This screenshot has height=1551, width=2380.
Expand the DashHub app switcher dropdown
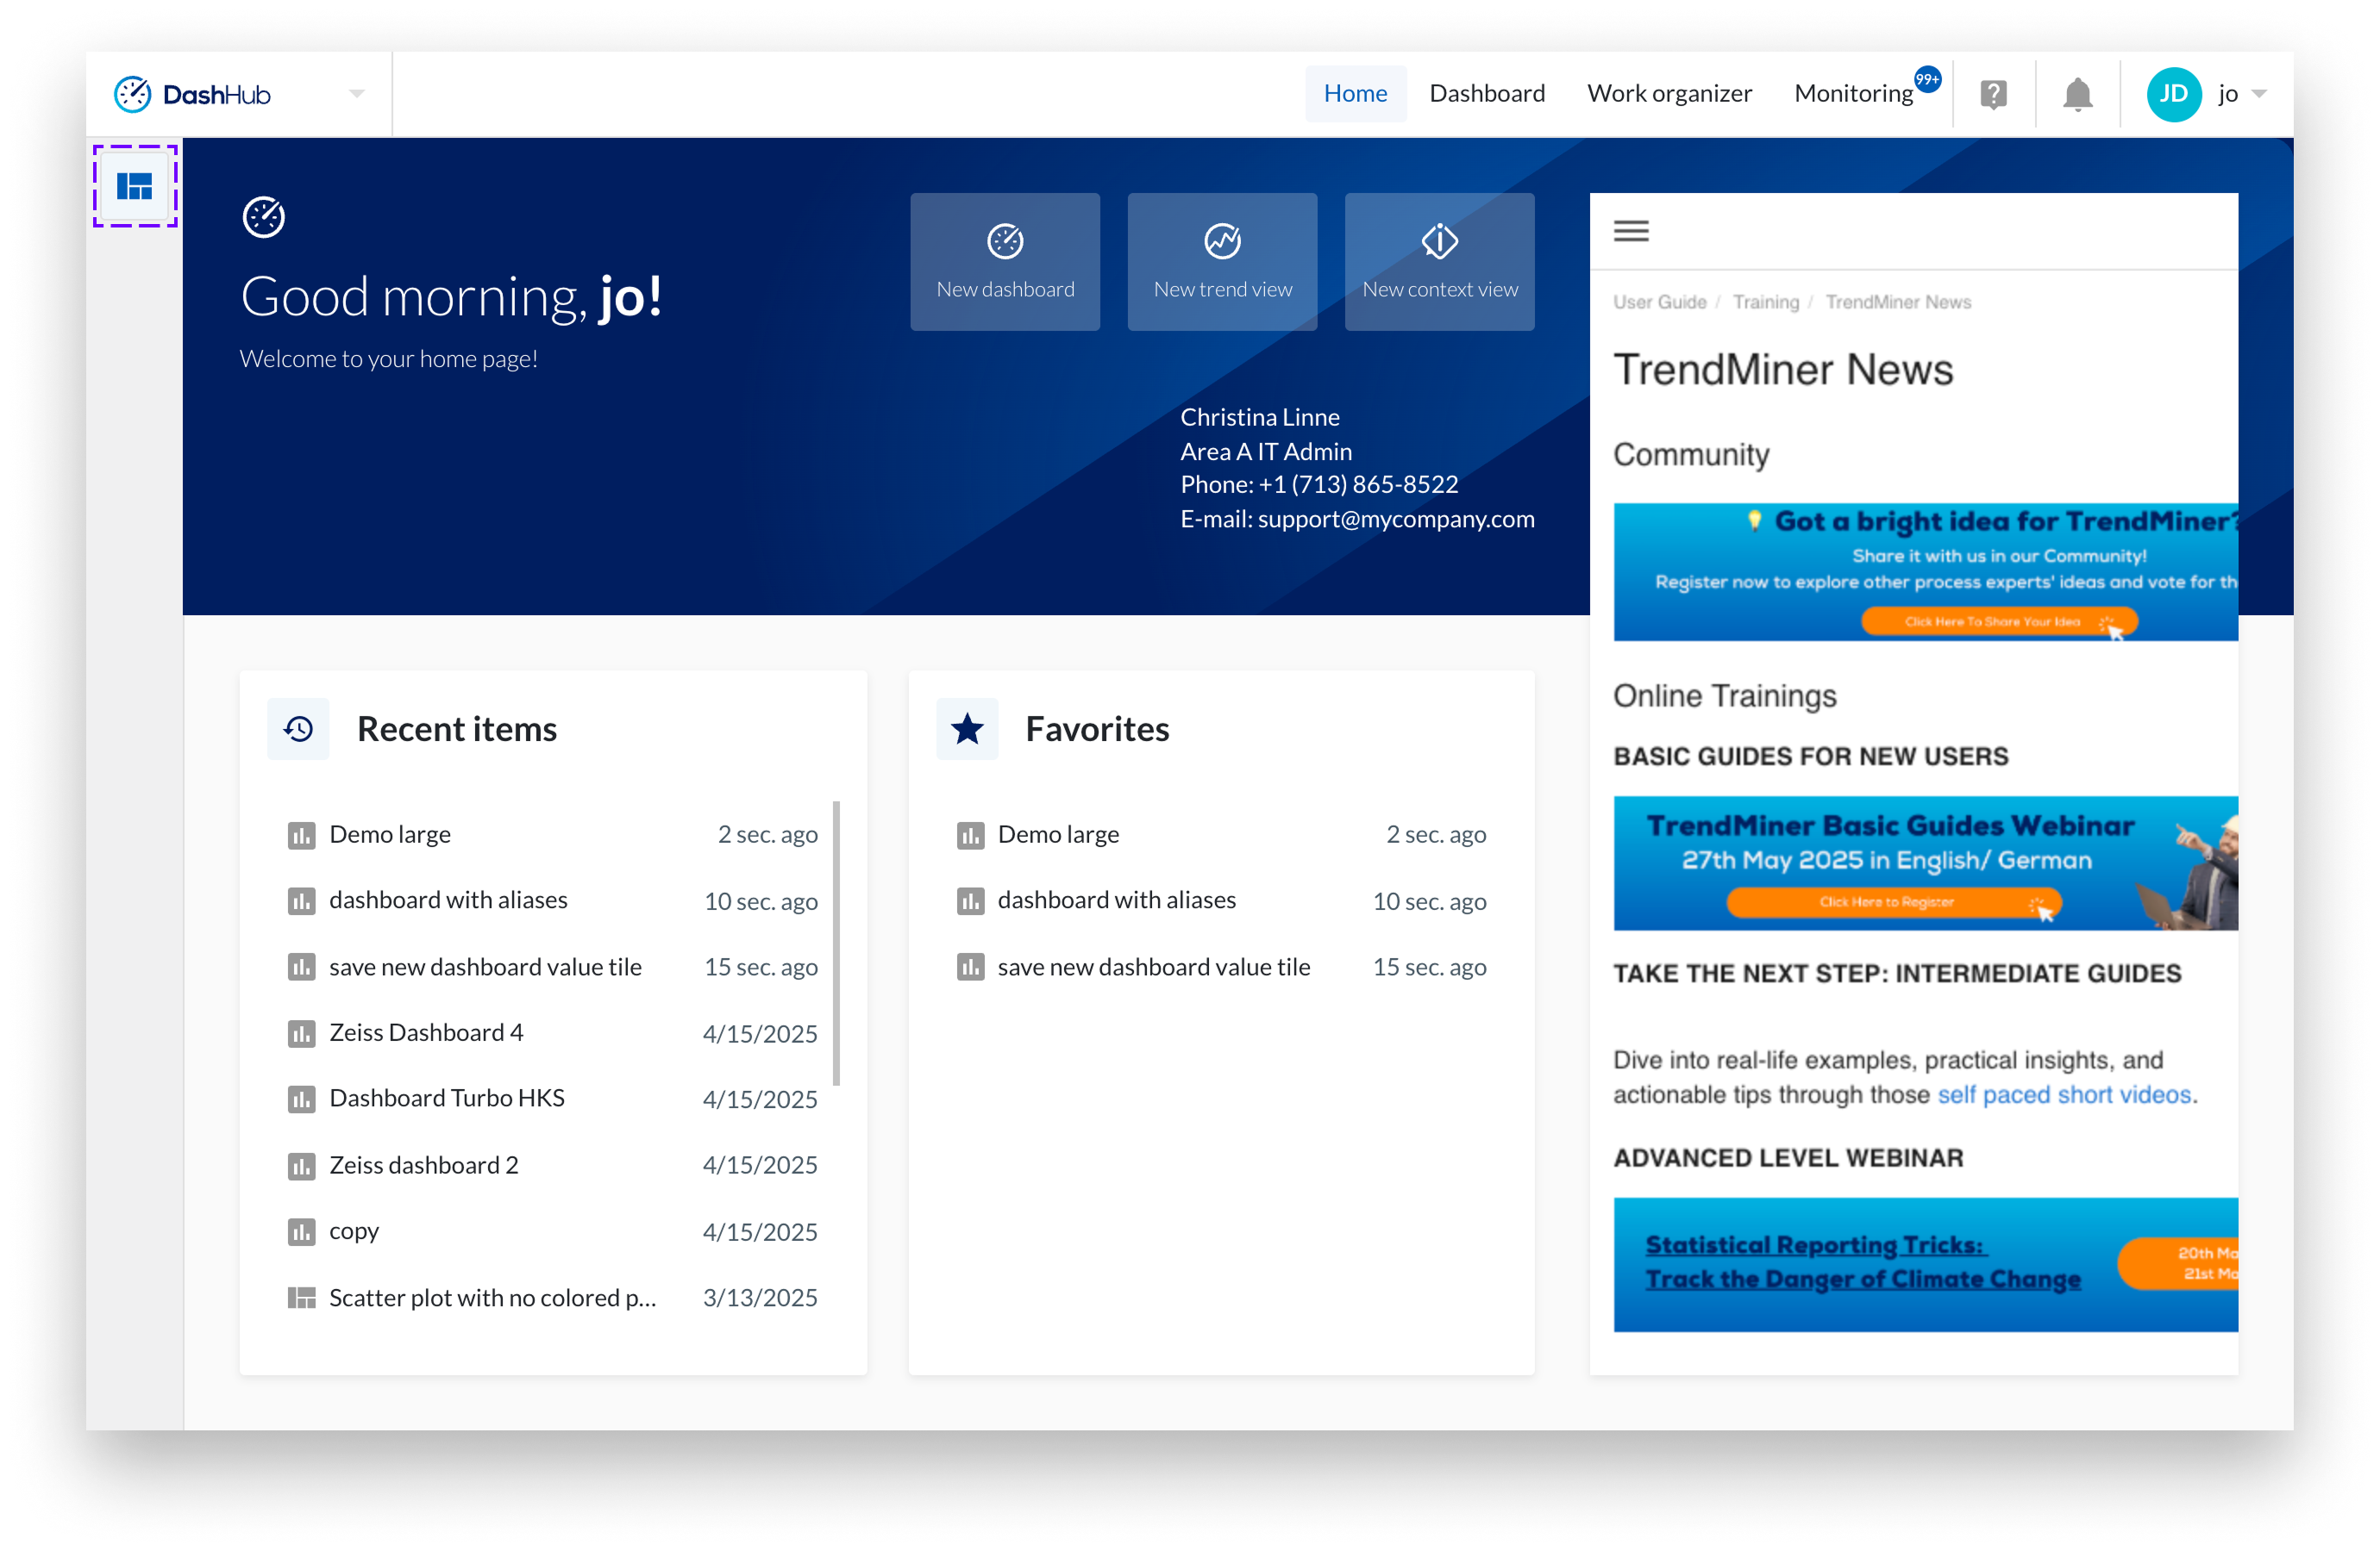(357, 94)
